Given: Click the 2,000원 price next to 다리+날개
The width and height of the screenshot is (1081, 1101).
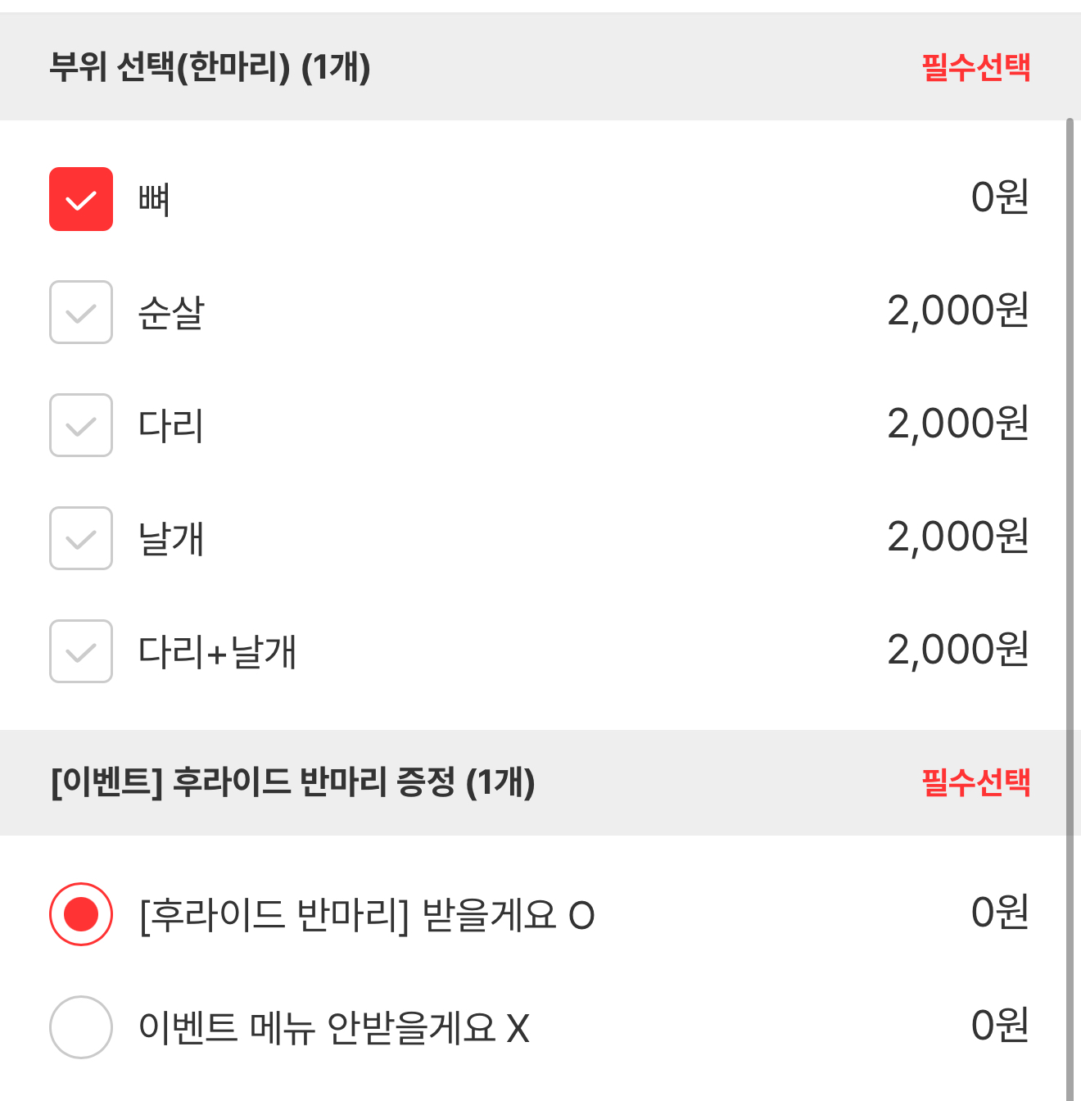Looking at the screenshot, I should click(957, 650).
